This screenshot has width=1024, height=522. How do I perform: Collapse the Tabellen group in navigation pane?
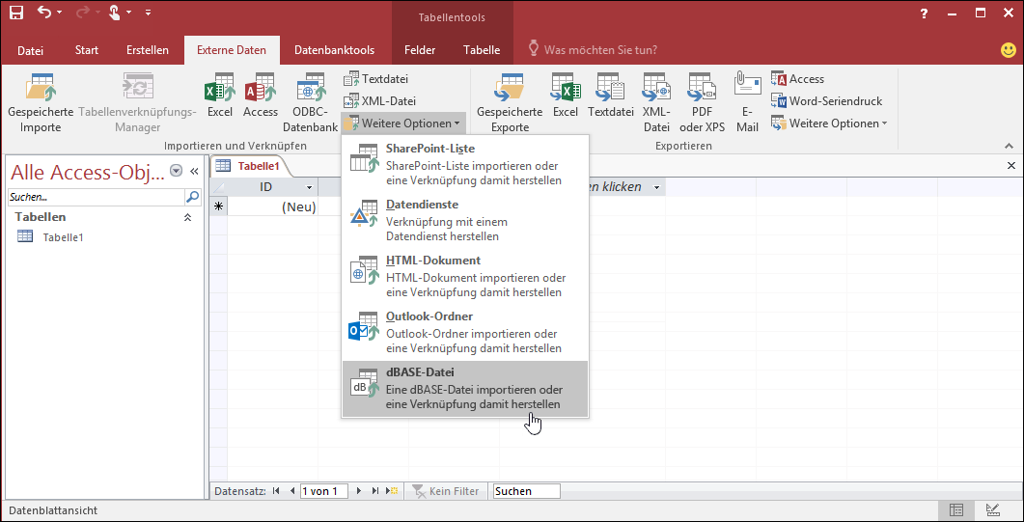tap(188, 218)
